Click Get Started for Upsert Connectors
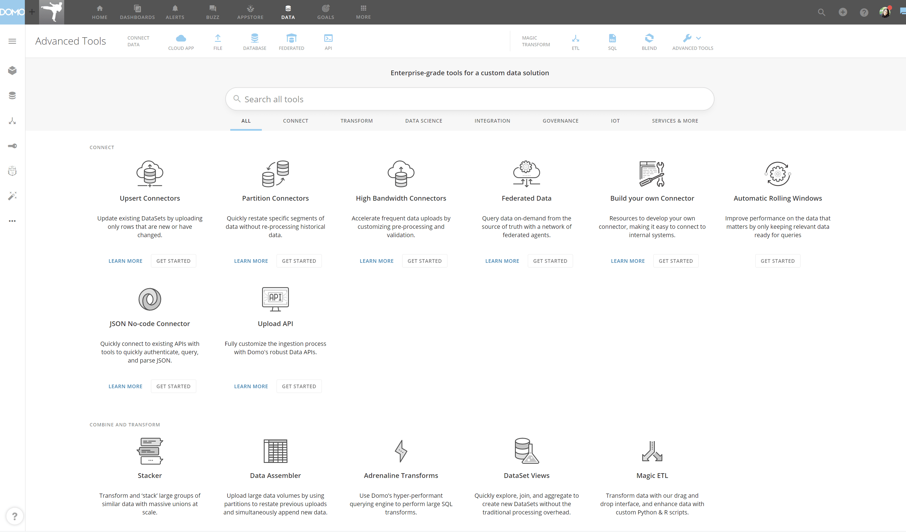Screen dimensions: 906x532 (173, 261)
